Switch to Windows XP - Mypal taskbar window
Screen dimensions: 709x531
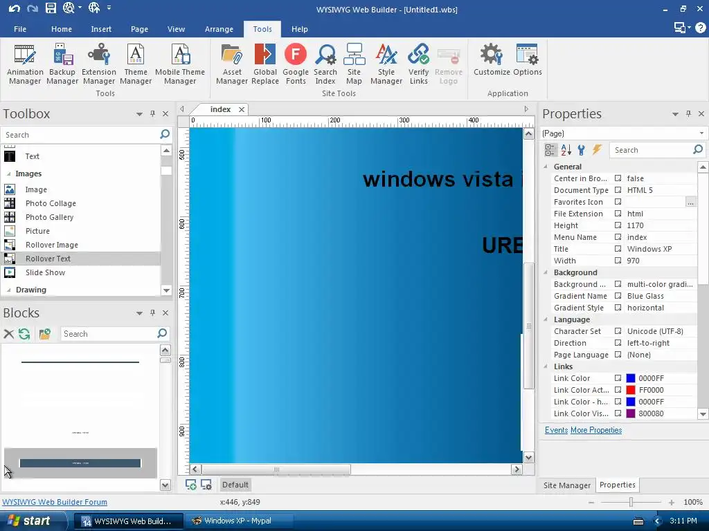238,521
